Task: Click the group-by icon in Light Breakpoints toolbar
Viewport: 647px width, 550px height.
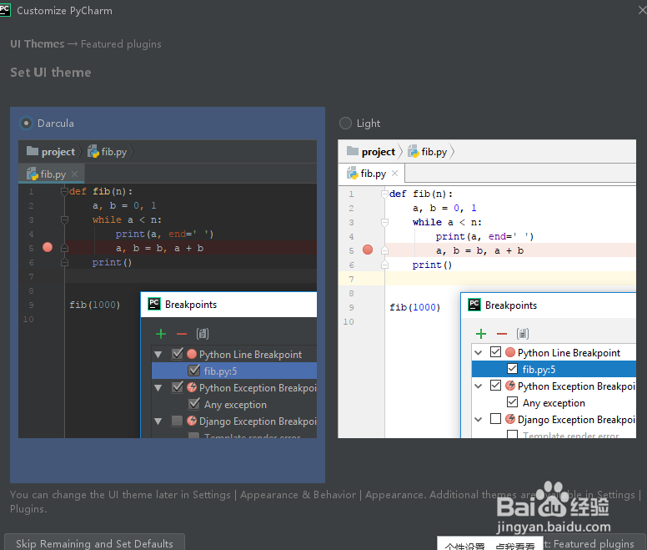Action: 523,333
